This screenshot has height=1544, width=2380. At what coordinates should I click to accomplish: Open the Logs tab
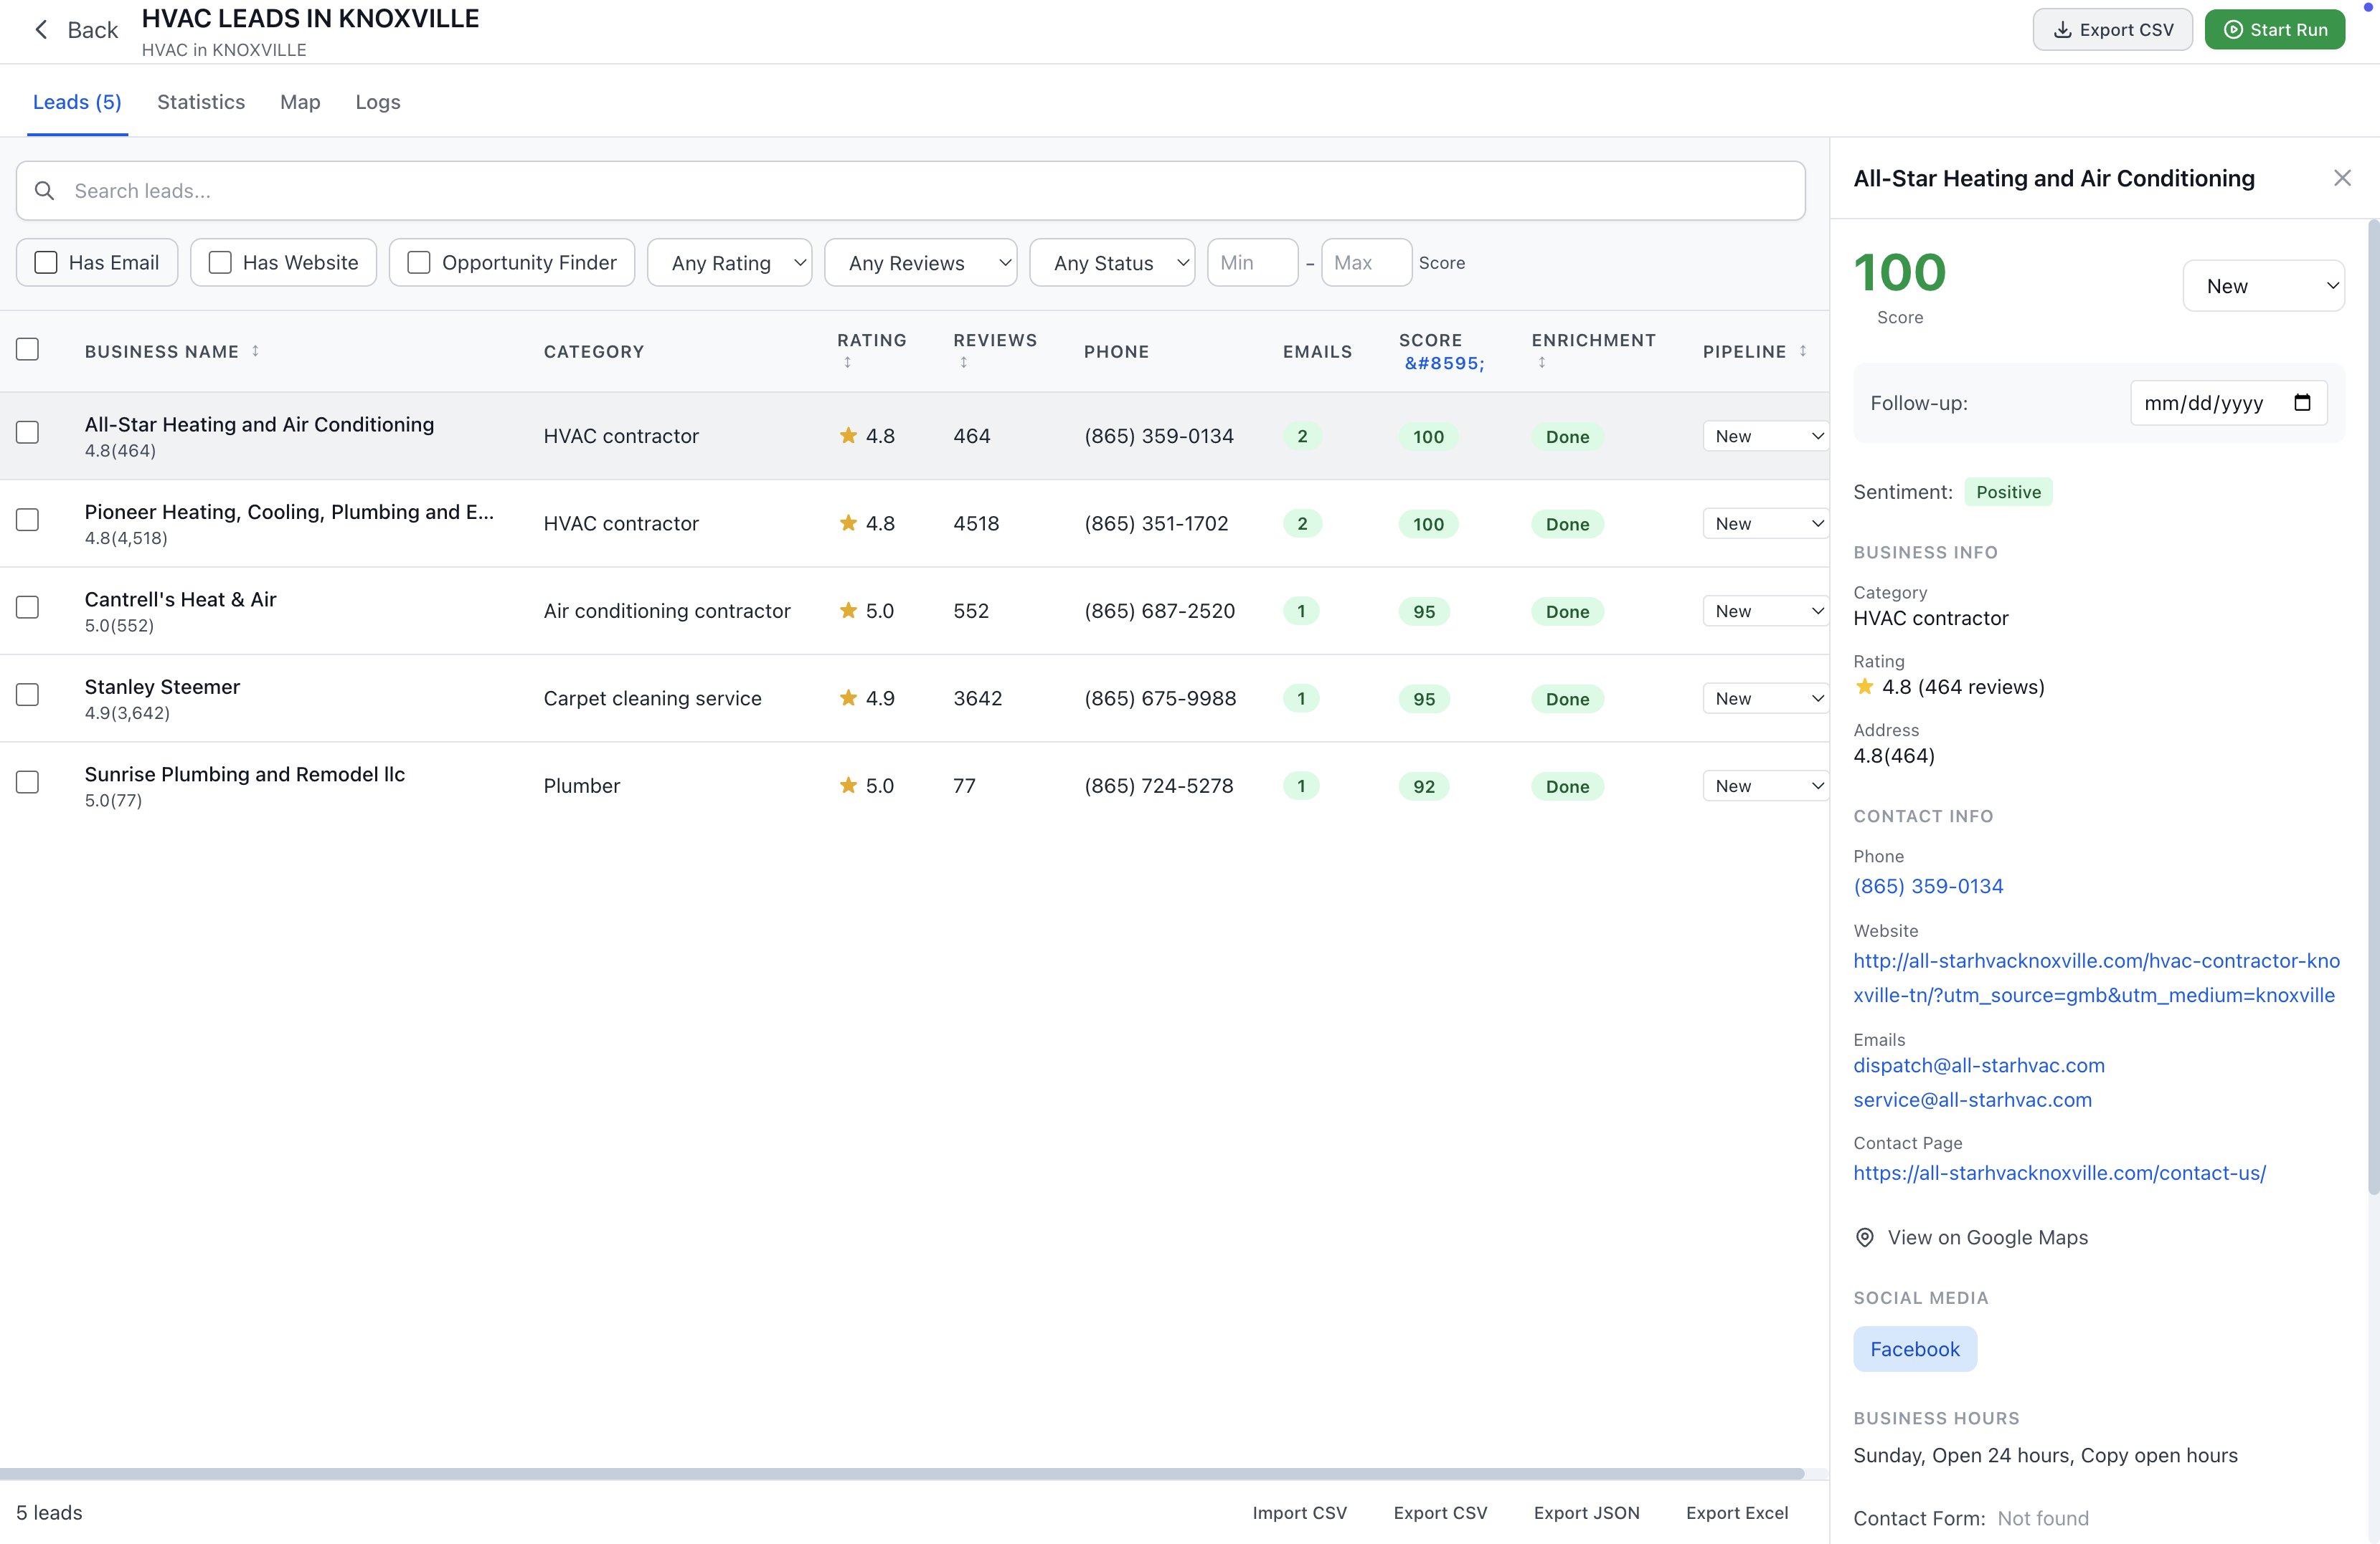pyautogui.click(x=377, y=102)
